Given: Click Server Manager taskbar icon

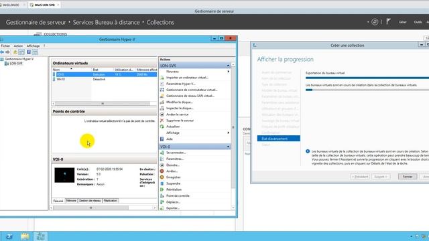Looking at the screenshot, I should point(40,236).
